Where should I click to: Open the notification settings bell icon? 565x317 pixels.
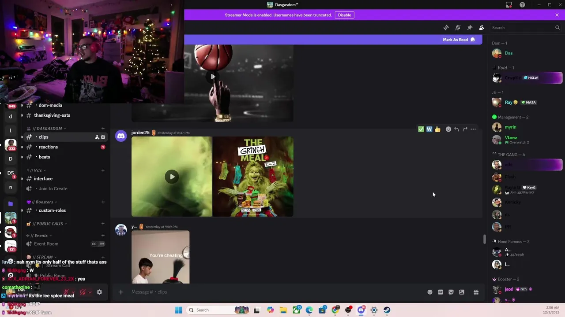458,27
